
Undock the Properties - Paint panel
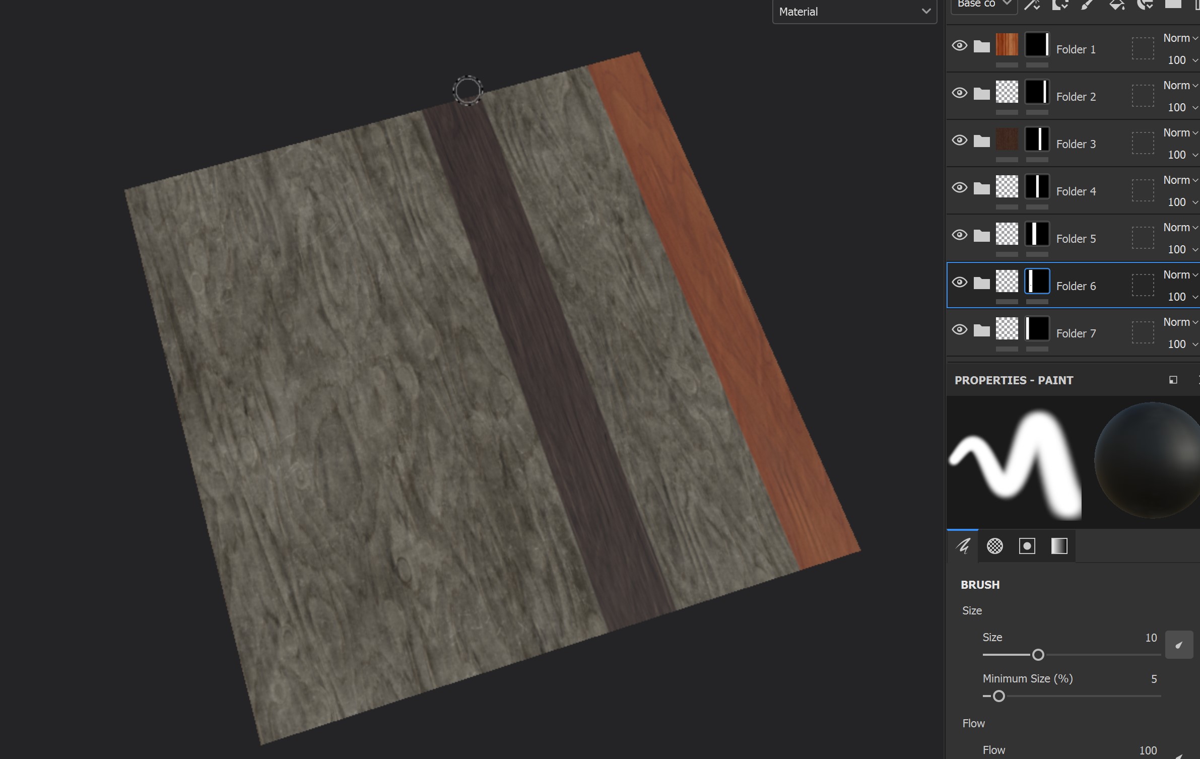point(1173,380)
